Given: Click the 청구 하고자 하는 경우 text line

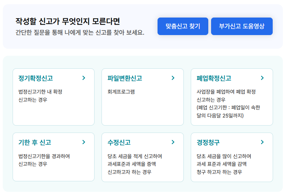Looking at the screenshot, I should coord(219,172).
